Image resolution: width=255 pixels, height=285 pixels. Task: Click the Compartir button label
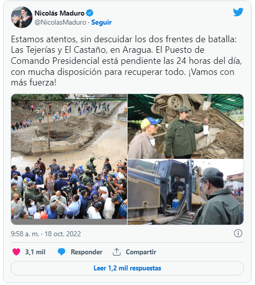(141, 252)
